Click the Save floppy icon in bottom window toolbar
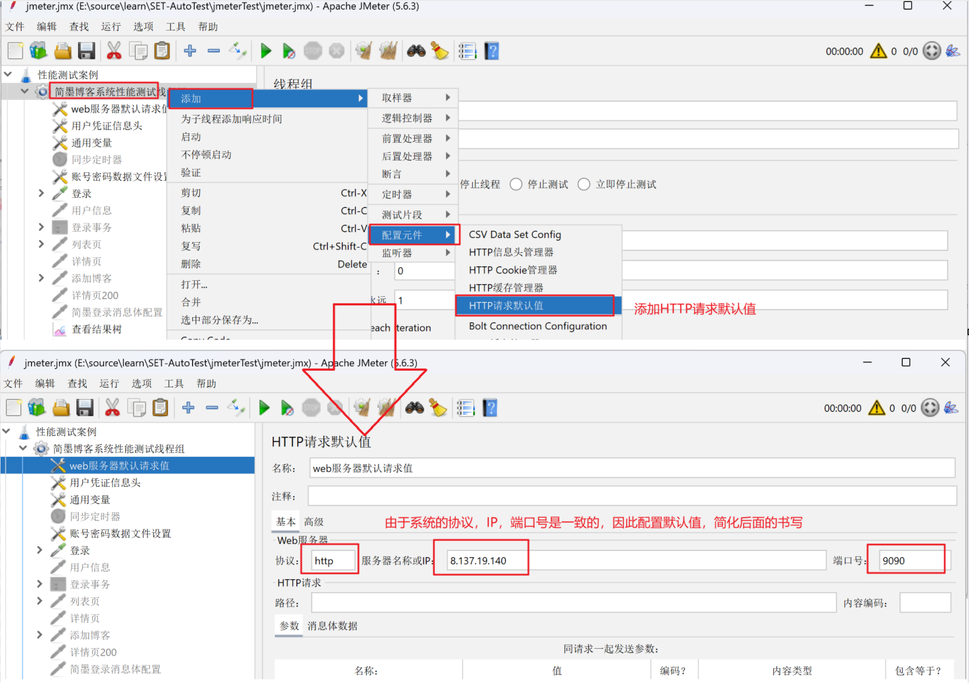The image size is (969, 683). tap(84, 408)
